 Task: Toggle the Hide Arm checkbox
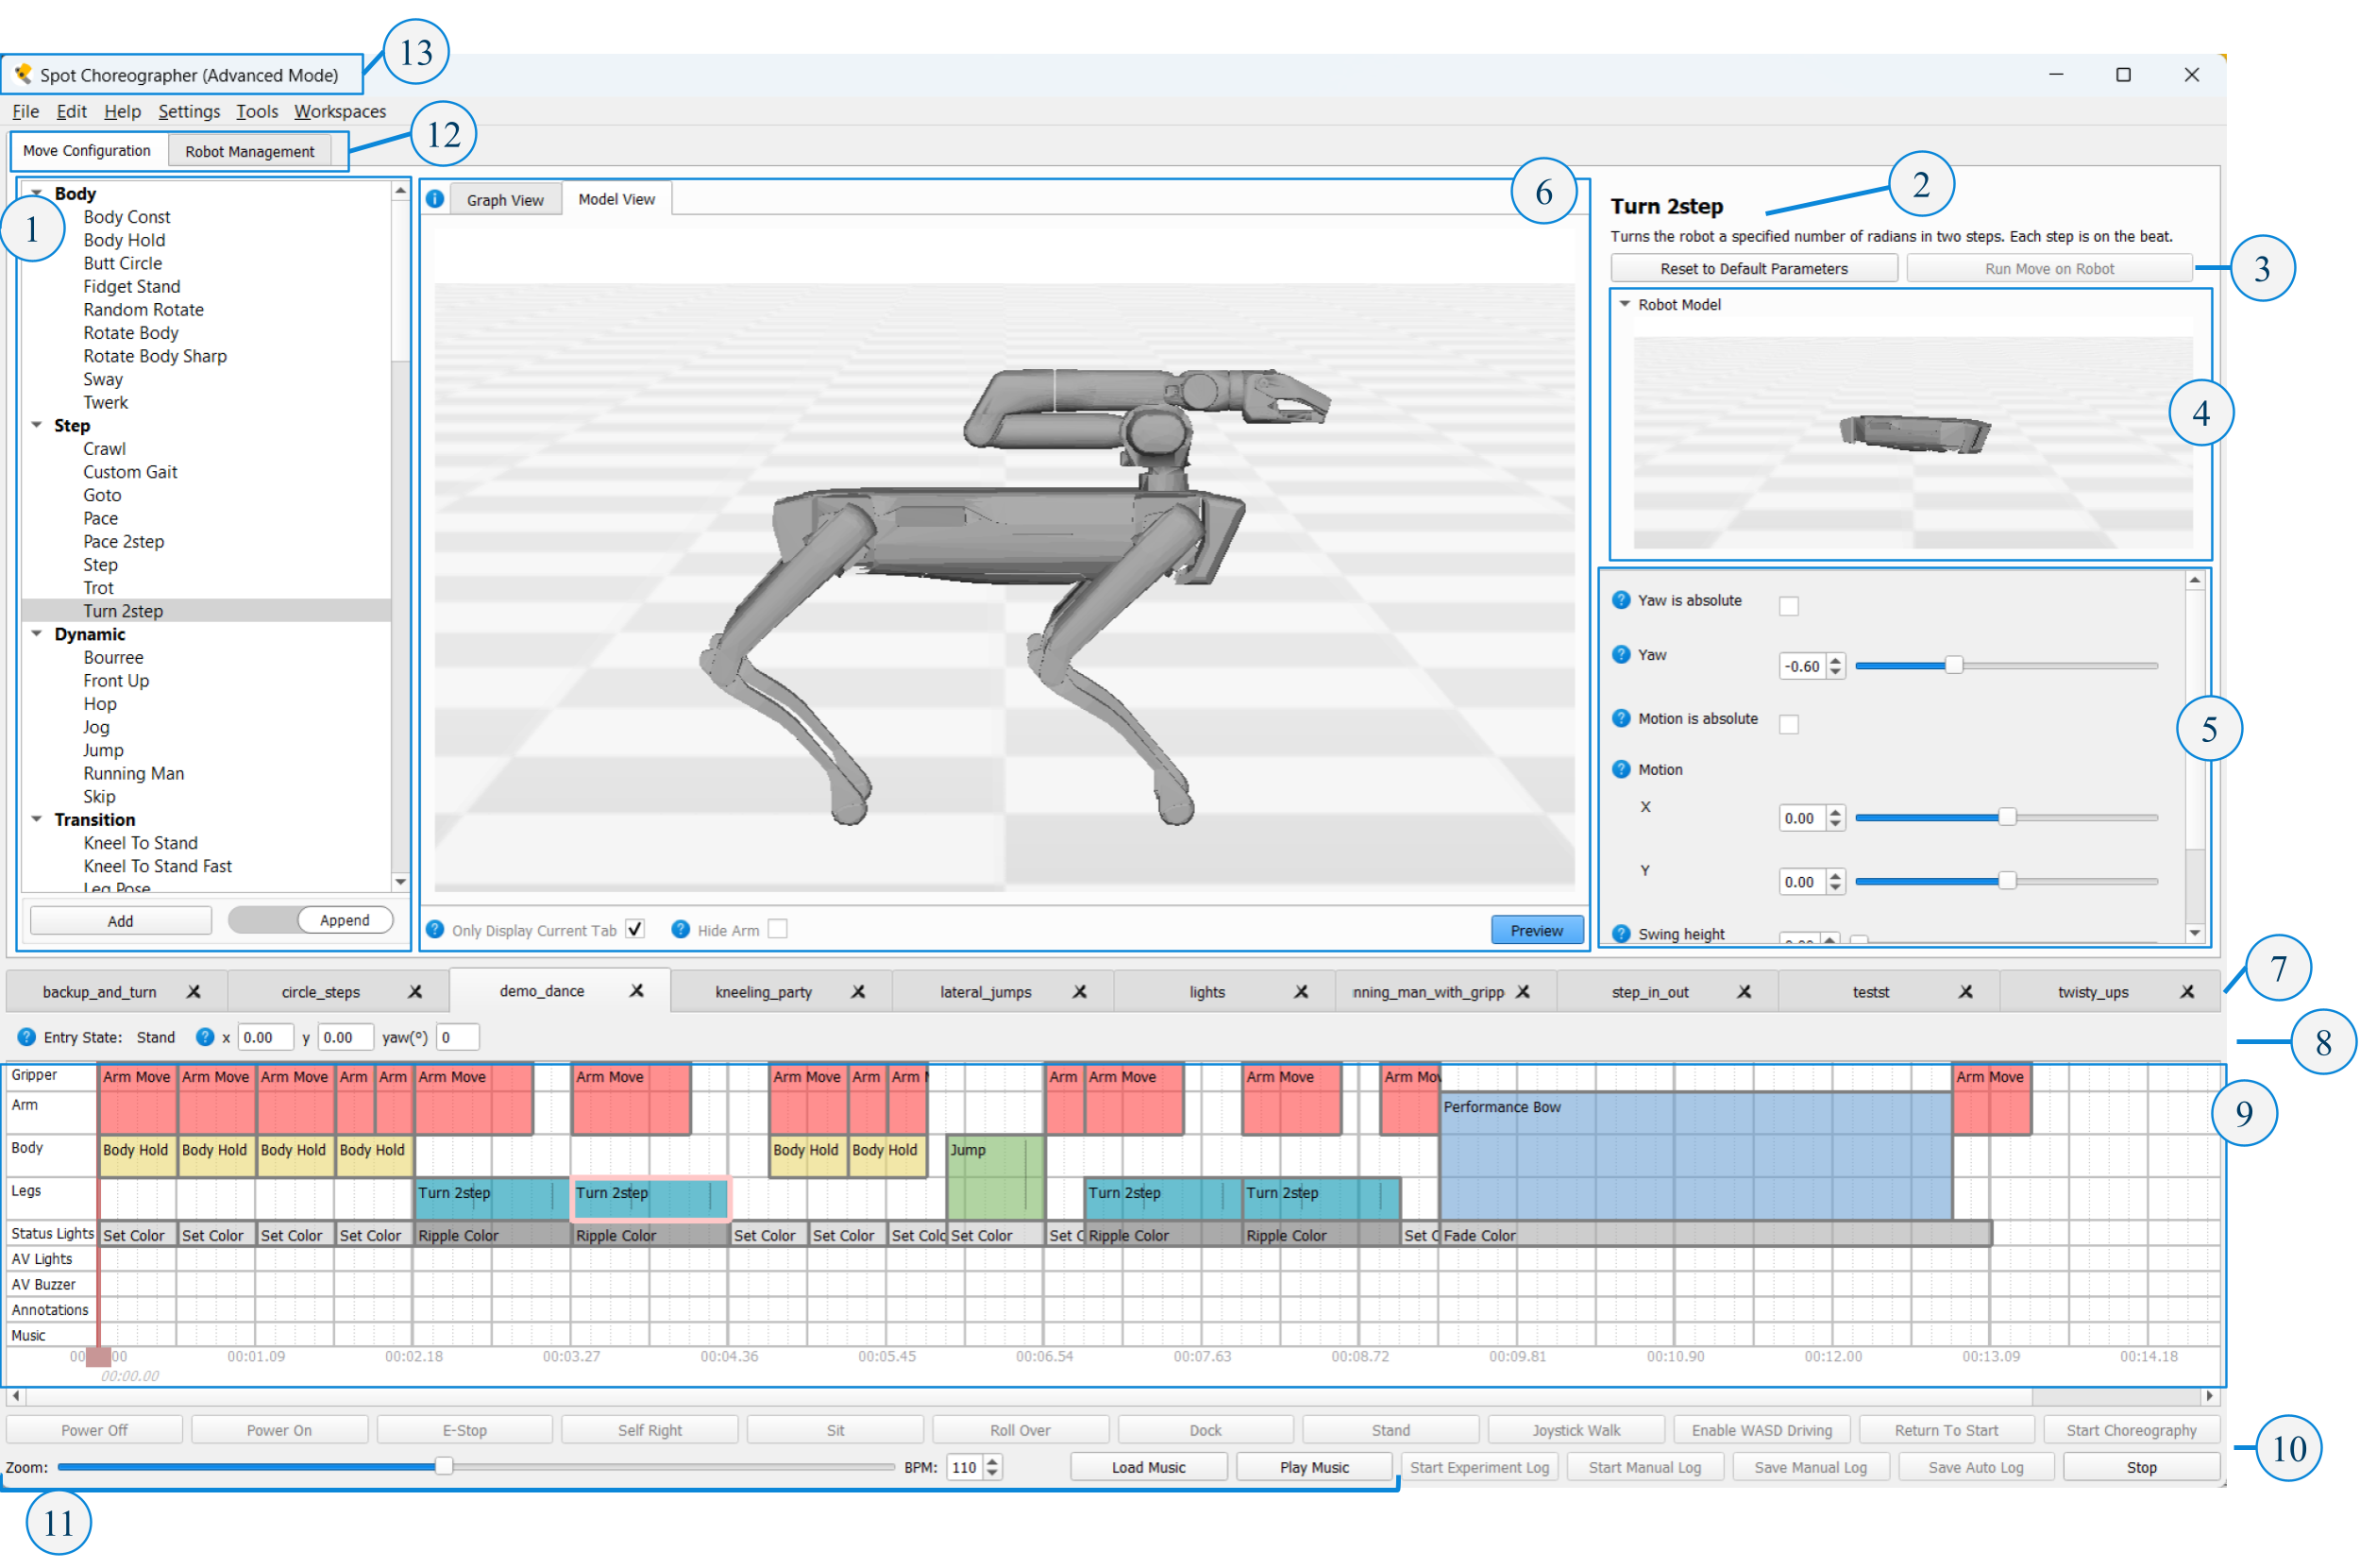(778, 929)
